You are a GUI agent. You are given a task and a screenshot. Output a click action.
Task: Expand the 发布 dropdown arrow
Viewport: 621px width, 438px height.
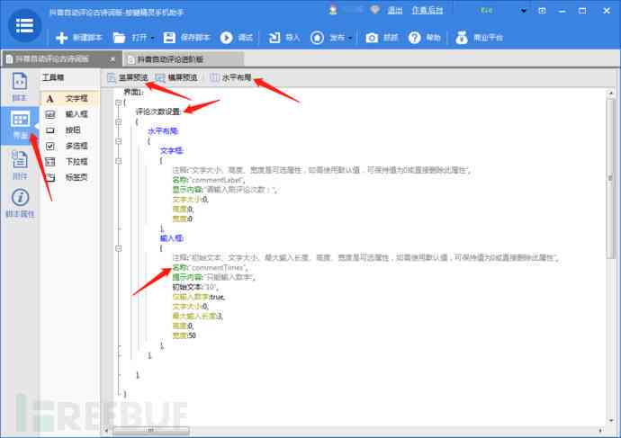350,38
